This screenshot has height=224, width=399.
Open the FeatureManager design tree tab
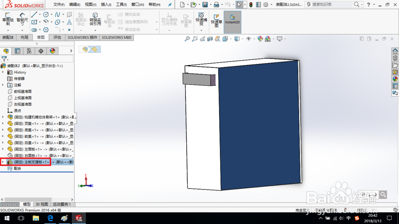click(6, 51)
